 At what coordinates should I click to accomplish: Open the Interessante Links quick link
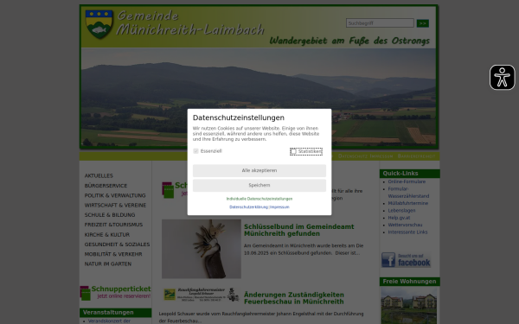pos(407,232)
